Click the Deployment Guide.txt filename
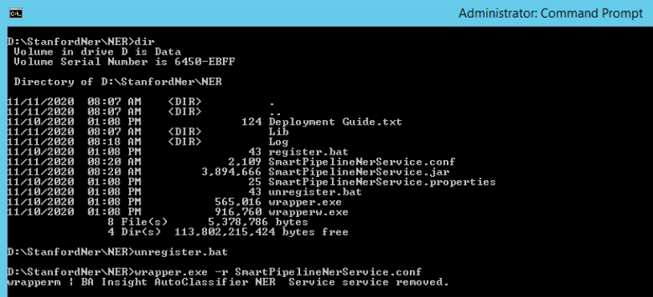This screenshot has width=653, height=297. pyautogui.click(x=335, y=122)
